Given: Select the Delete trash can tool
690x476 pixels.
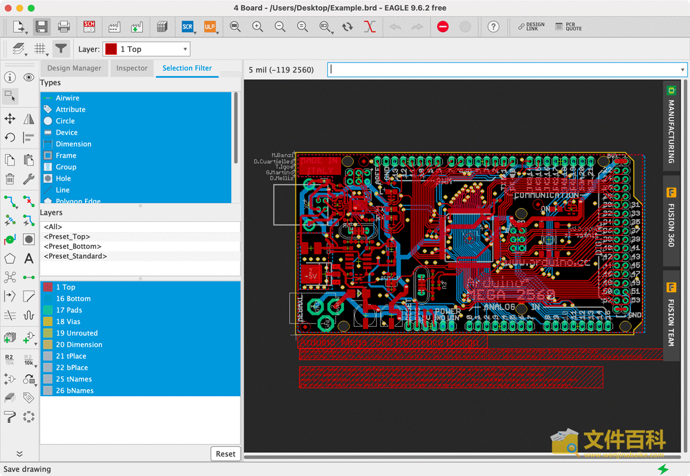Looking at the screenshot, I should (10, 179).
